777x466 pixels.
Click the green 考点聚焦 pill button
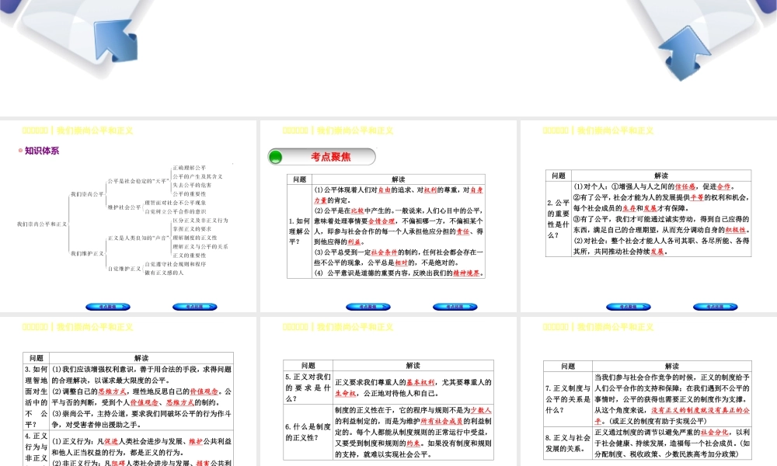322,157
